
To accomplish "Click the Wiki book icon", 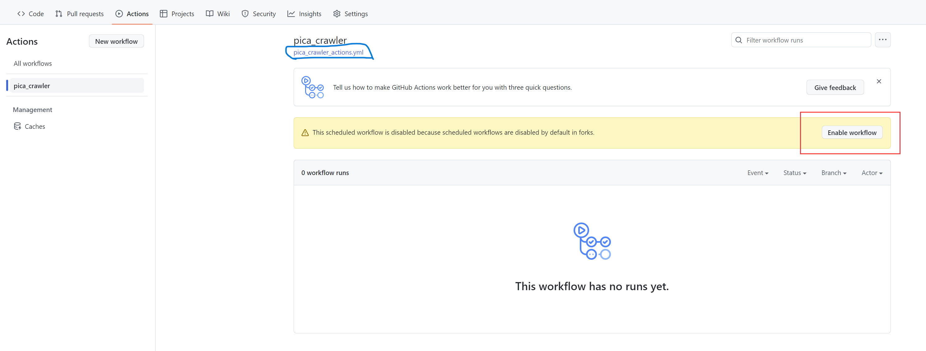I will coord(209,14).
